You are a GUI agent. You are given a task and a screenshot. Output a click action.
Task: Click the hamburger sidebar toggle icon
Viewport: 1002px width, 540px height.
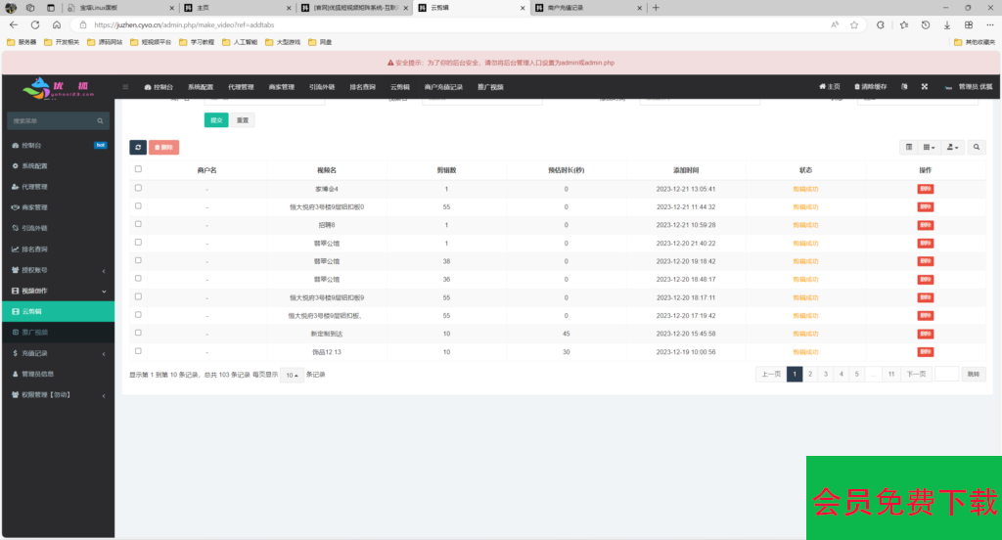click(x=125, y=87)
